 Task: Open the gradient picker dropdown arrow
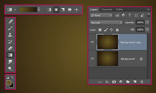(39, 10)
